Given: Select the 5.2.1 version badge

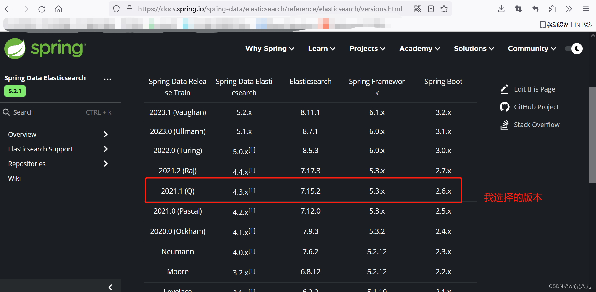Looking at the screenshot, I should (15, 91).
